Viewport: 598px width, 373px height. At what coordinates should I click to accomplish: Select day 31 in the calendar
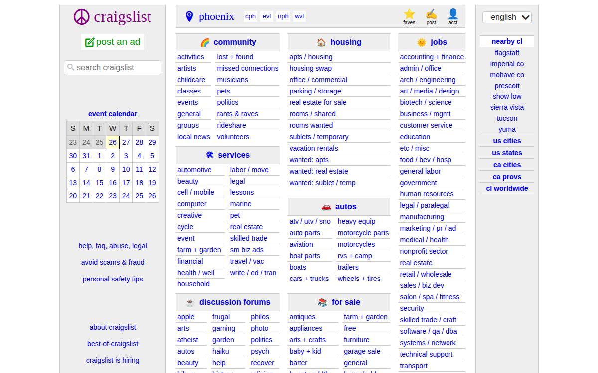coord(86,156)
